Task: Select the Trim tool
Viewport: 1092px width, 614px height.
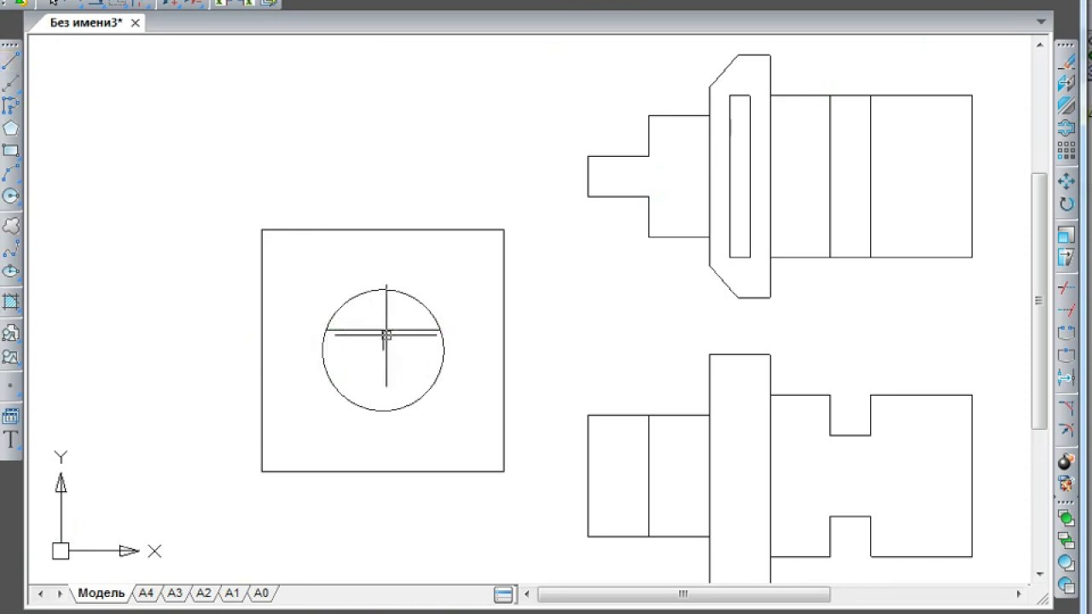Action: pyautogui.click(x=1066, y=287)
